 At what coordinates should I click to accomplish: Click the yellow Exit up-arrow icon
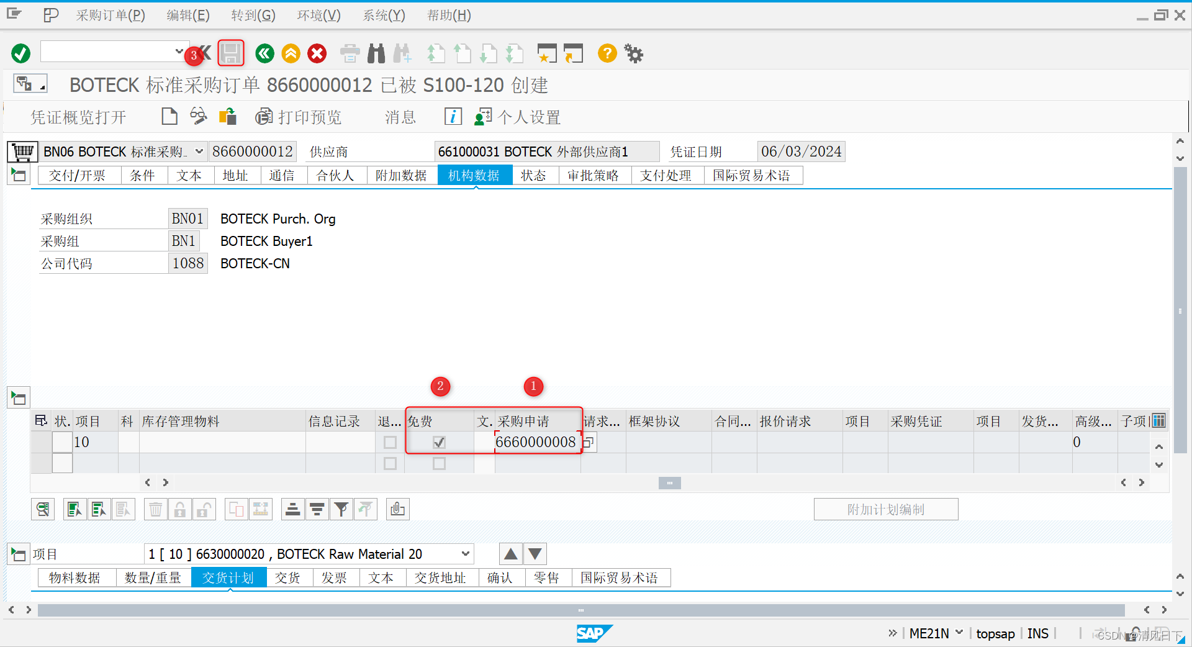pyautogui.click(x=291, y=53)
